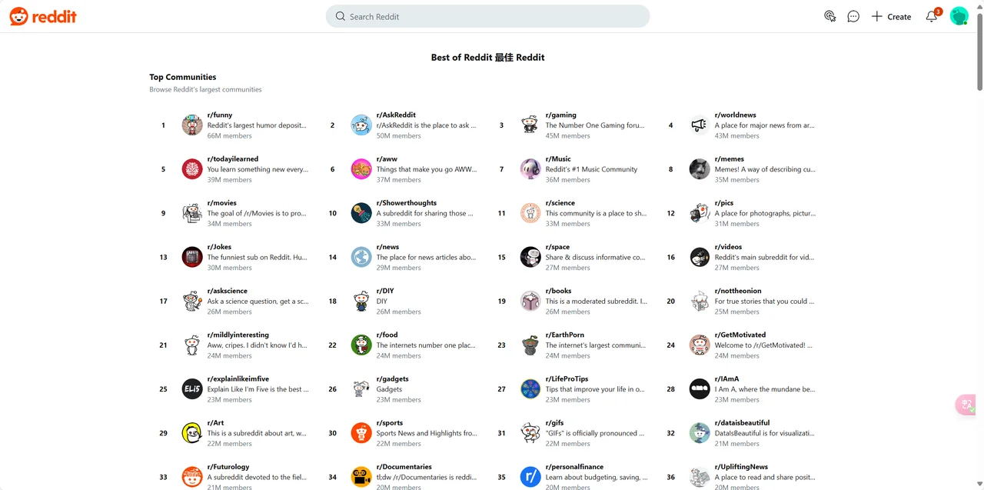The height and width of the screenshot is (490, 984).
Task: Click the r/sports community icon
Action: coord(361,433)
